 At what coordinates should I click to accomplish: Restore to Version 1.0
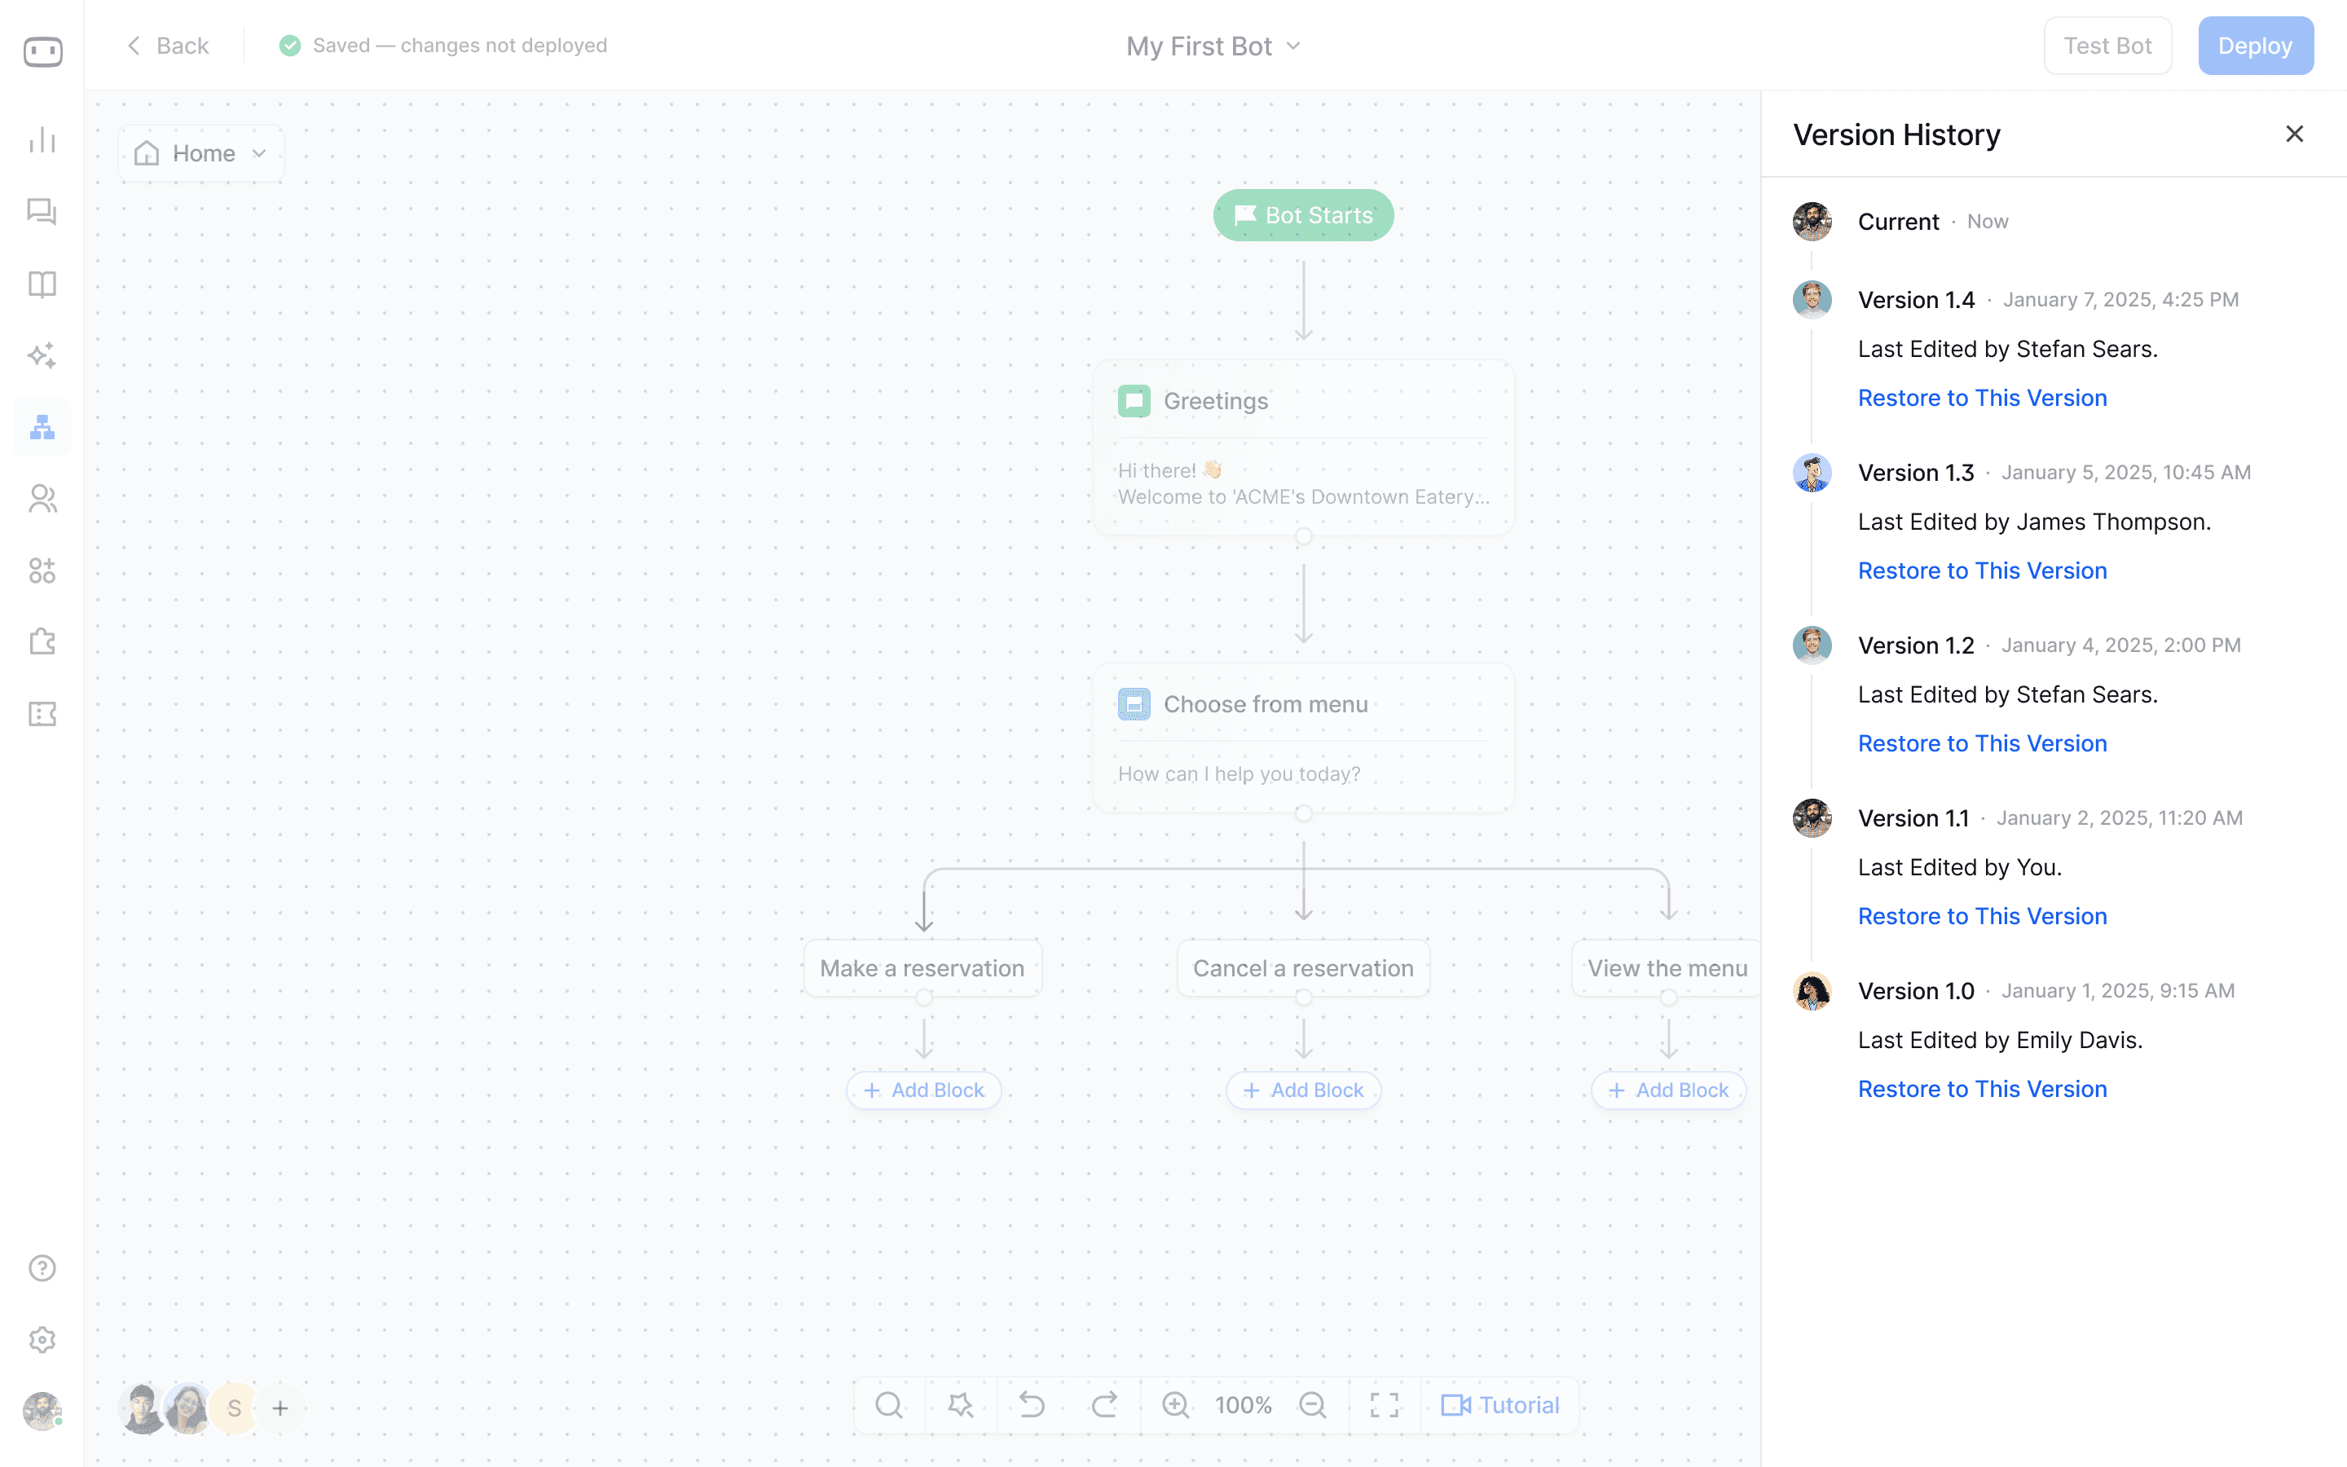coord(1981,1089)
